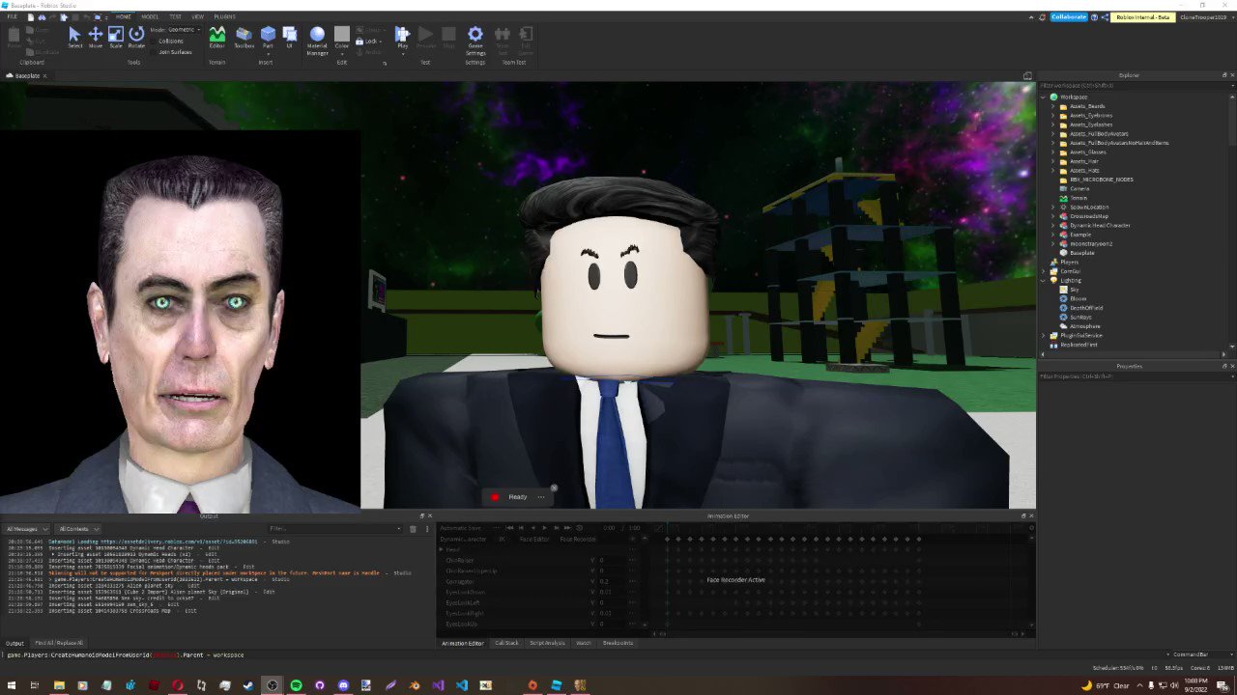Screen dimensions: 1237x695
Task: Open the All Contexts dropdown
Action: coord(78,529)
